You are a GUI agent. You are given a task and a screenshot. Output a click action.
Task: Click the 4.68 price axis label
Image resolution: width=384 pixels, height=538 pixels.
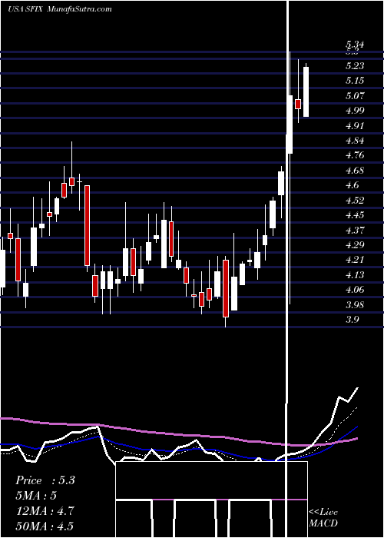click(355, 170)
